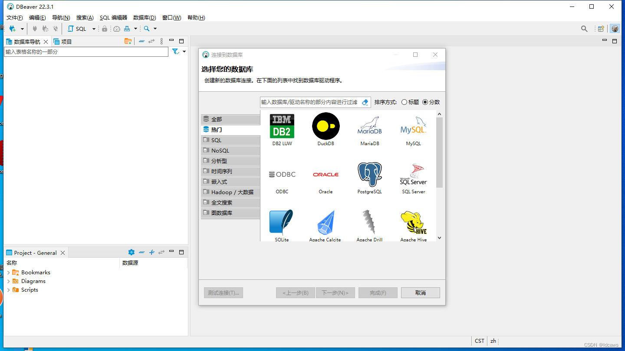Expand the Diagrams tree node

pos(8,281)
